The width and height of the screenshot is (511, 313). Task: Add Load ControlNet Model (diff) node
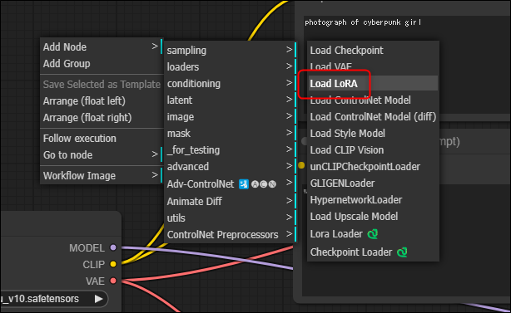(x=373, y=117)
